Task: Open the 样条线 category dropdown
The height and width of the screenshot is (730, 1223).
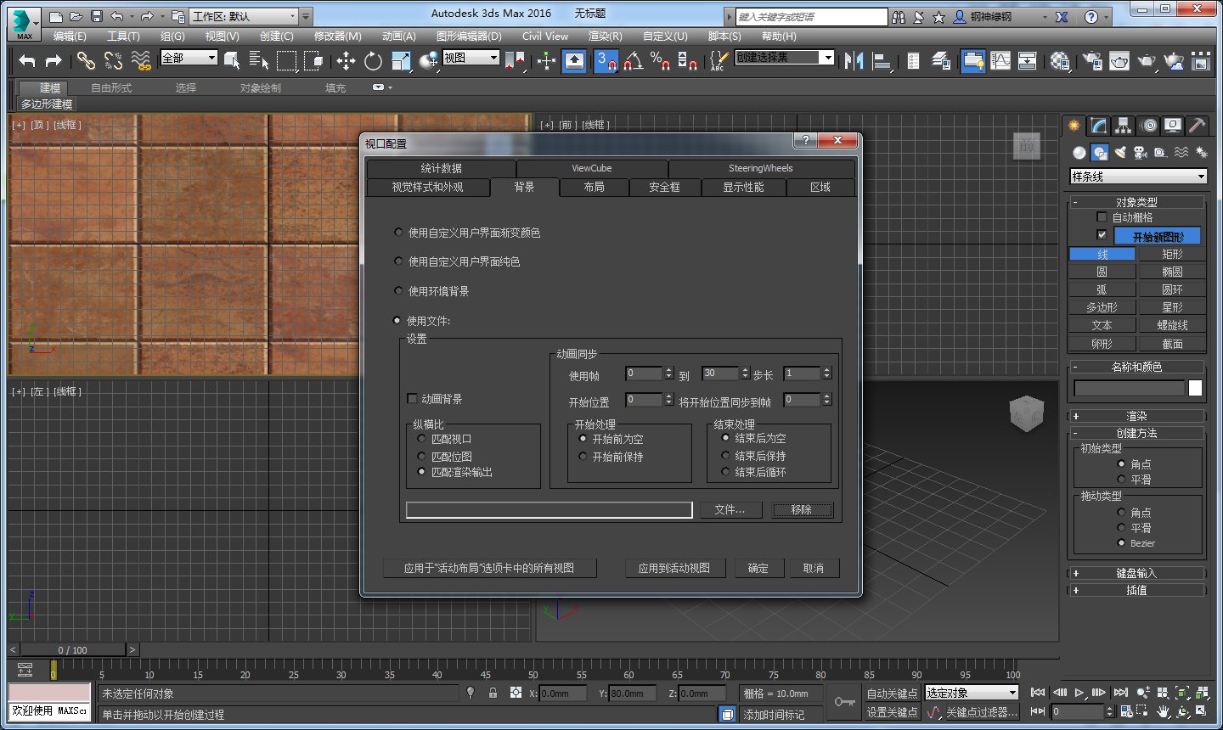Action: click(x=1138, y=177)
